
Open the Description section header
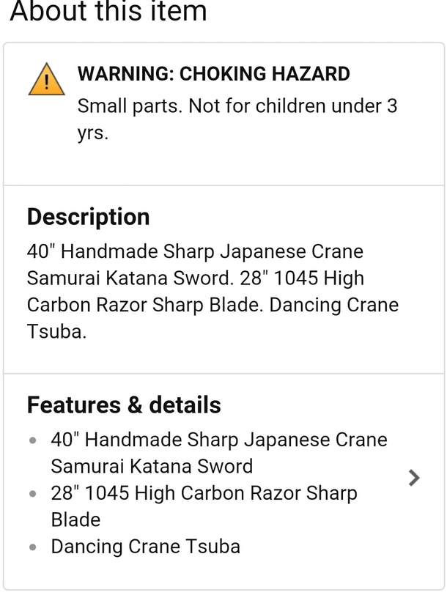[x=89, y=217]
